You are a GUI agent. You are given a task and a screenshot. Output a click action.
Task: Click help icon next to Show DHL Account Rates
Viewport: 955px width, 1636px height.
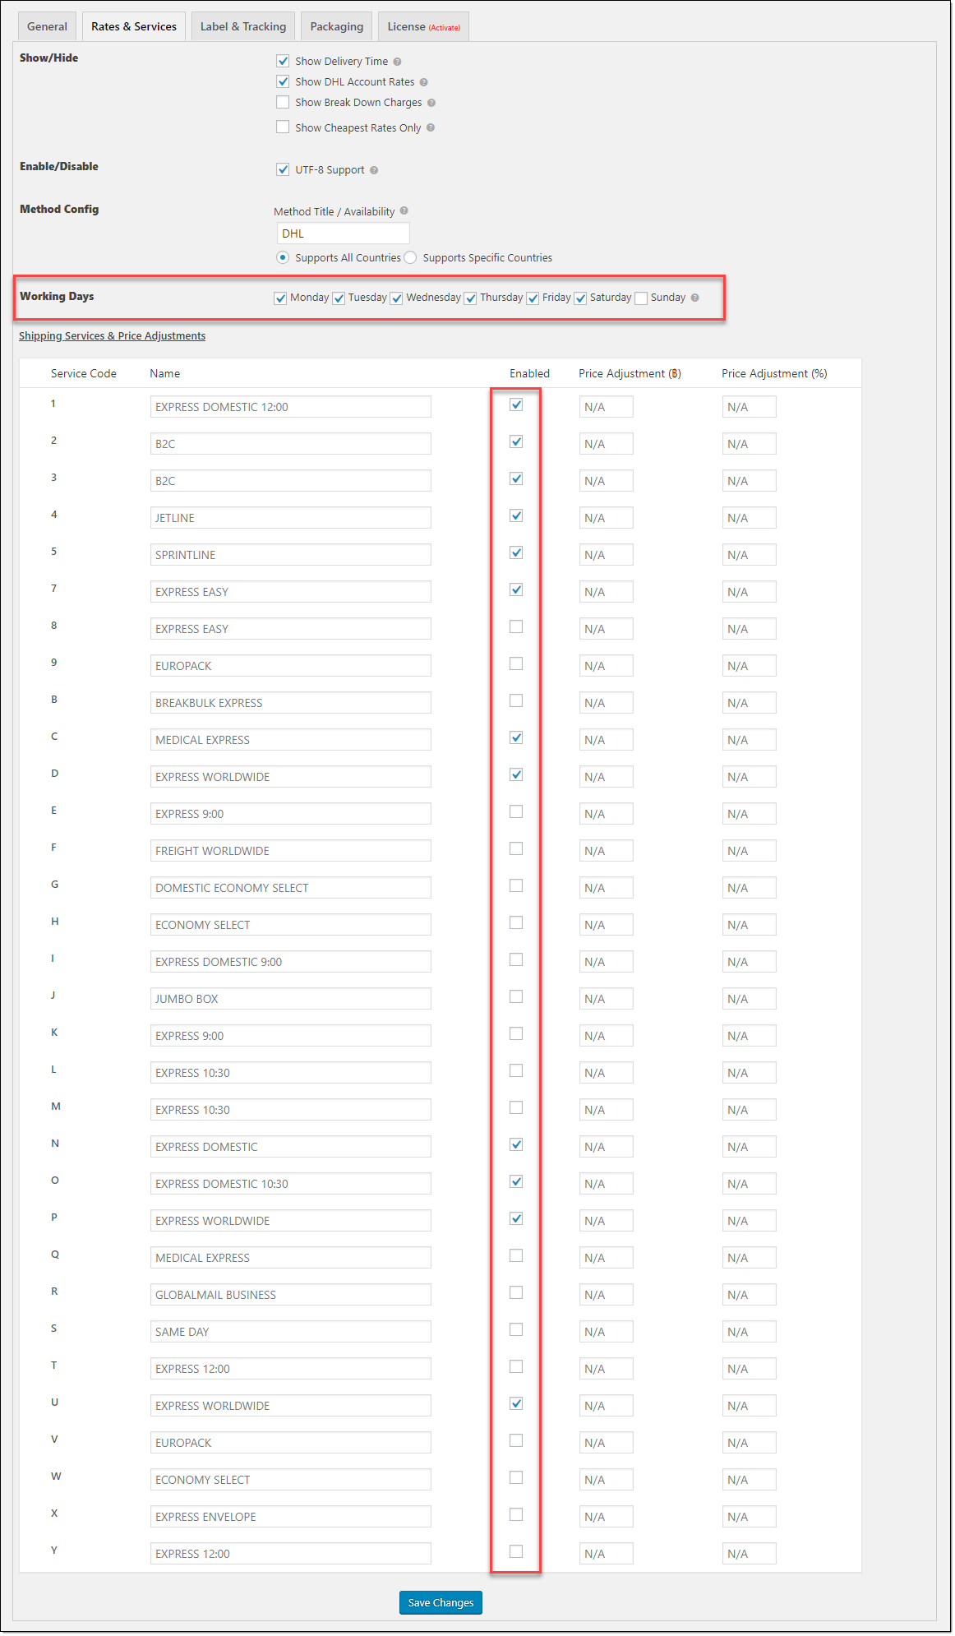(x=423, y=82)
